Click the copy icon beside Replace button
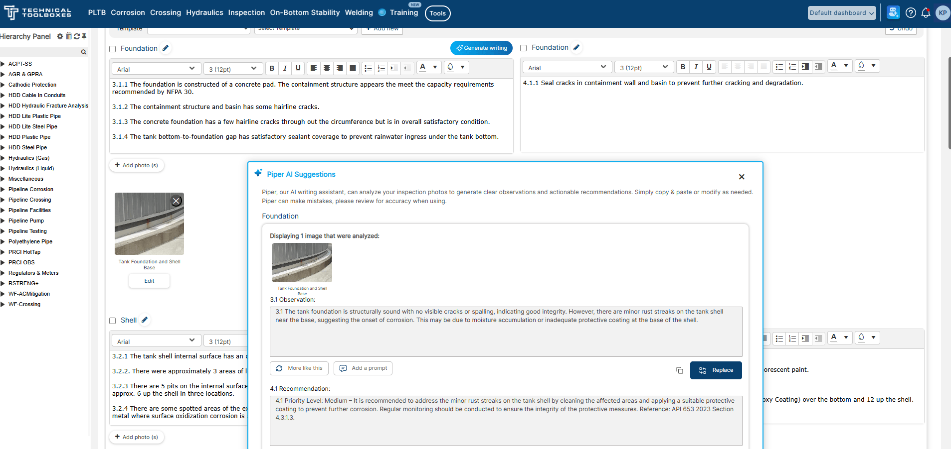 pos(679,370)
